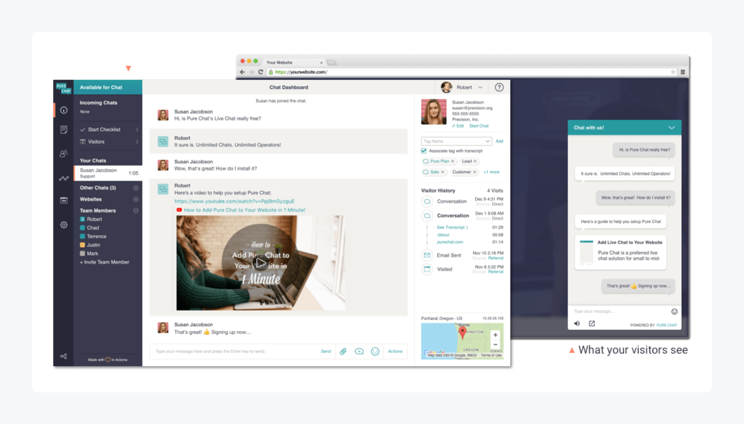Open the Actions menu
Screen dimensions: 744x424
[395, 351]
